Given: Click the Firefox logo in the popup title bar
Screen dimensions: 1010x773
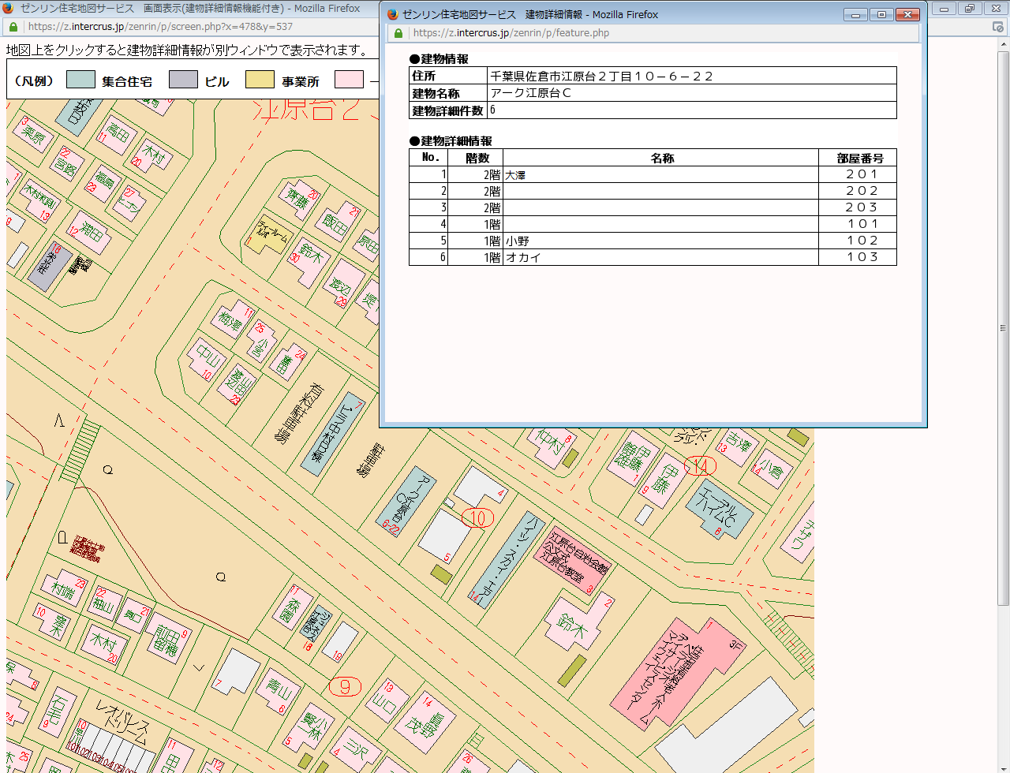Looking at the screenshot, I should click(392, 14).
